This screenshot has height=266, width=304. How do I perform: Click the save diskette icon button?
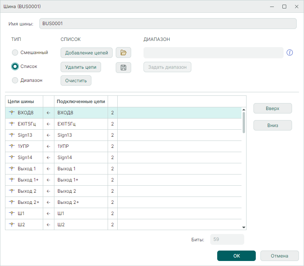tap(123, 68)
